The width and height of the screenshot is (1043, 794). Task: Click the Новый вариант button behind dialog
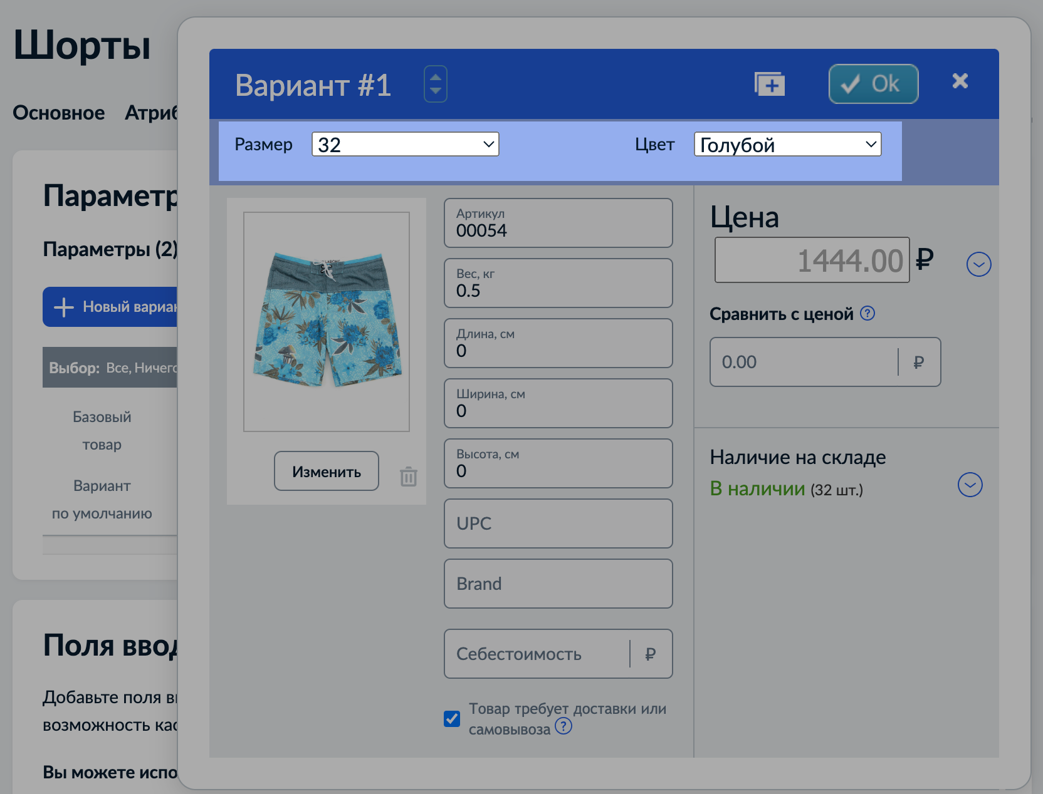(x=110, y=307)
